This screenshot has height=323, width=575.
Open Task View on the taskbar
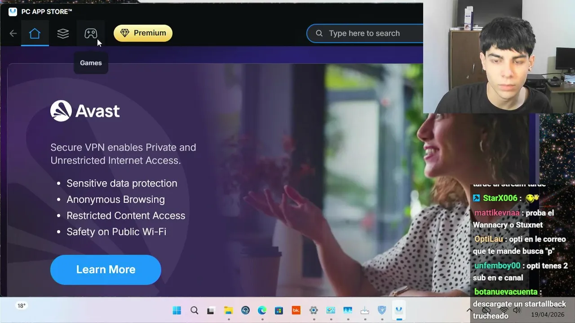211,310
